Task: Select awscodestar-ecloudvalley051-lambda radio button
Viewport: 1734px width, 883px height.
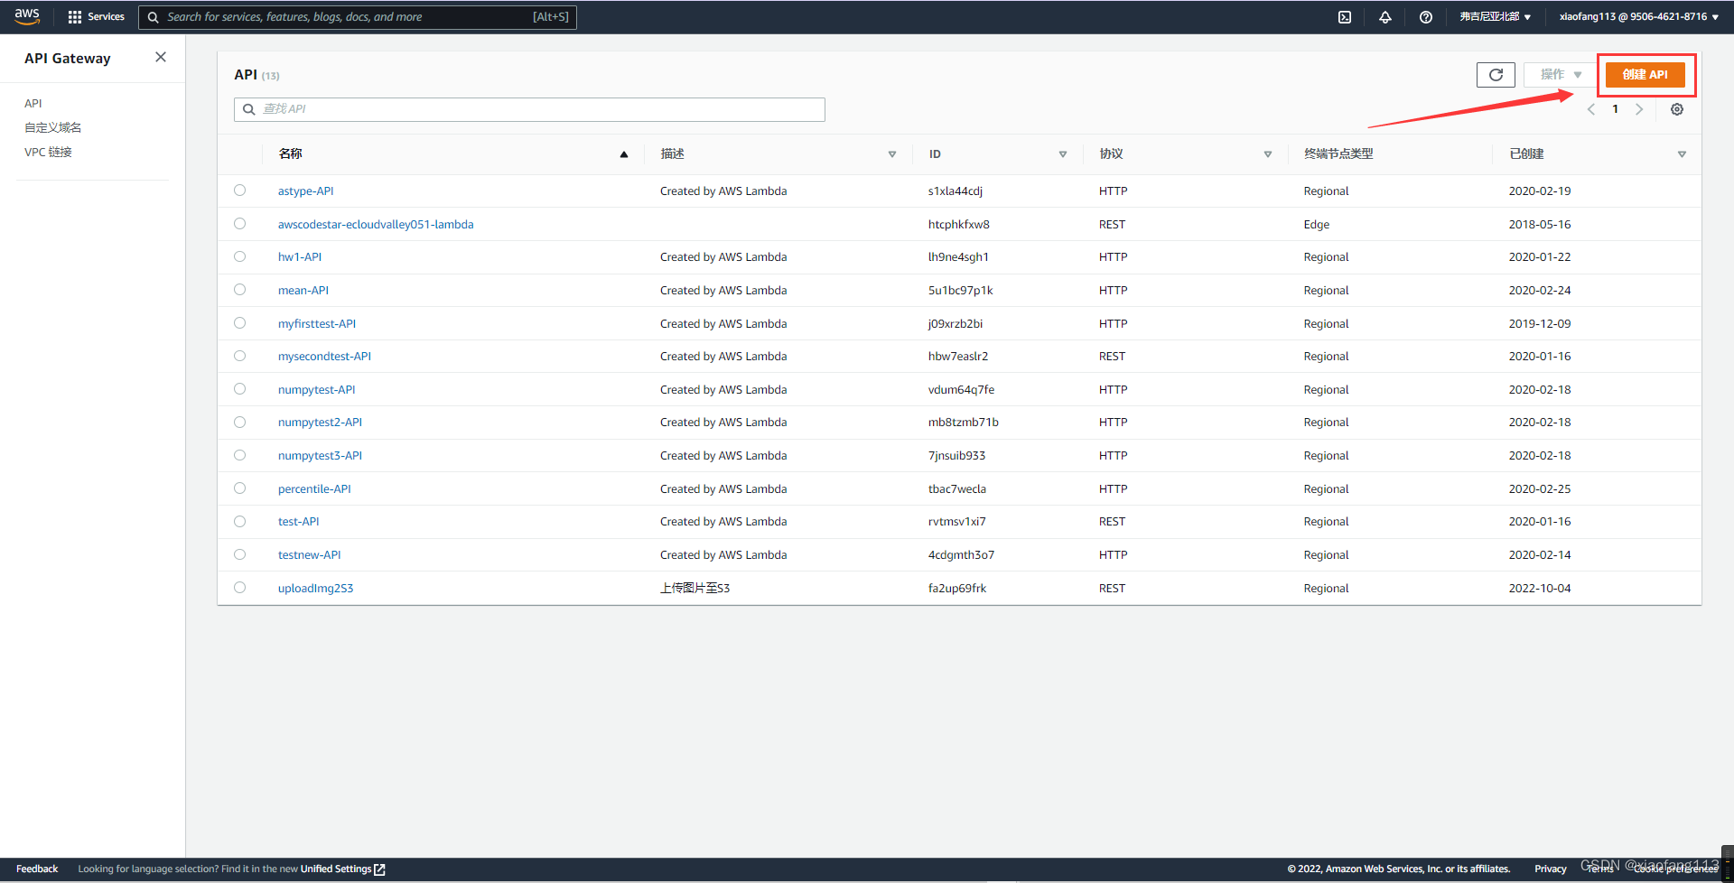Action: 239,224
